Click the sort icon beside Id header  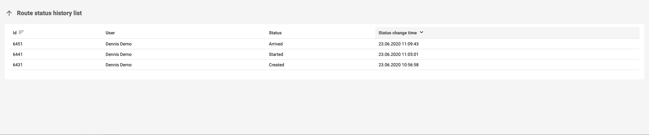pos(21,32)
